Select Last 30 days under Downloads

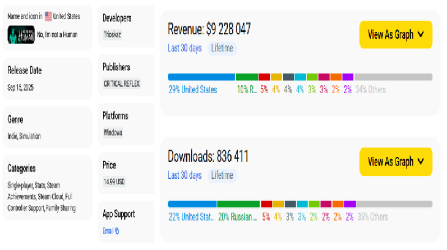pyautogui.click(x=184, y=175)
